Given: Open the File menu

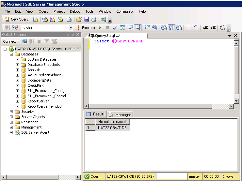Looking at the screenshot, I should click(7, 11).
